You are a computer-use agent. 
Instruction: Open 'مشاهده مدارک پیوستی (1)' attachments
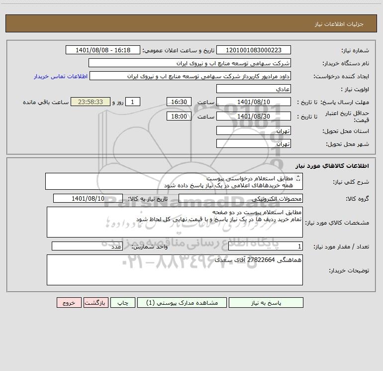(182, 302)
